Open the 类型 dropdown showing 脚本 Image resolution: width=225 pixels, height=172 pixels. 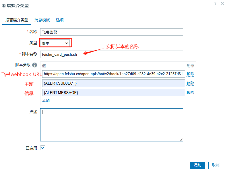(55, 43)
